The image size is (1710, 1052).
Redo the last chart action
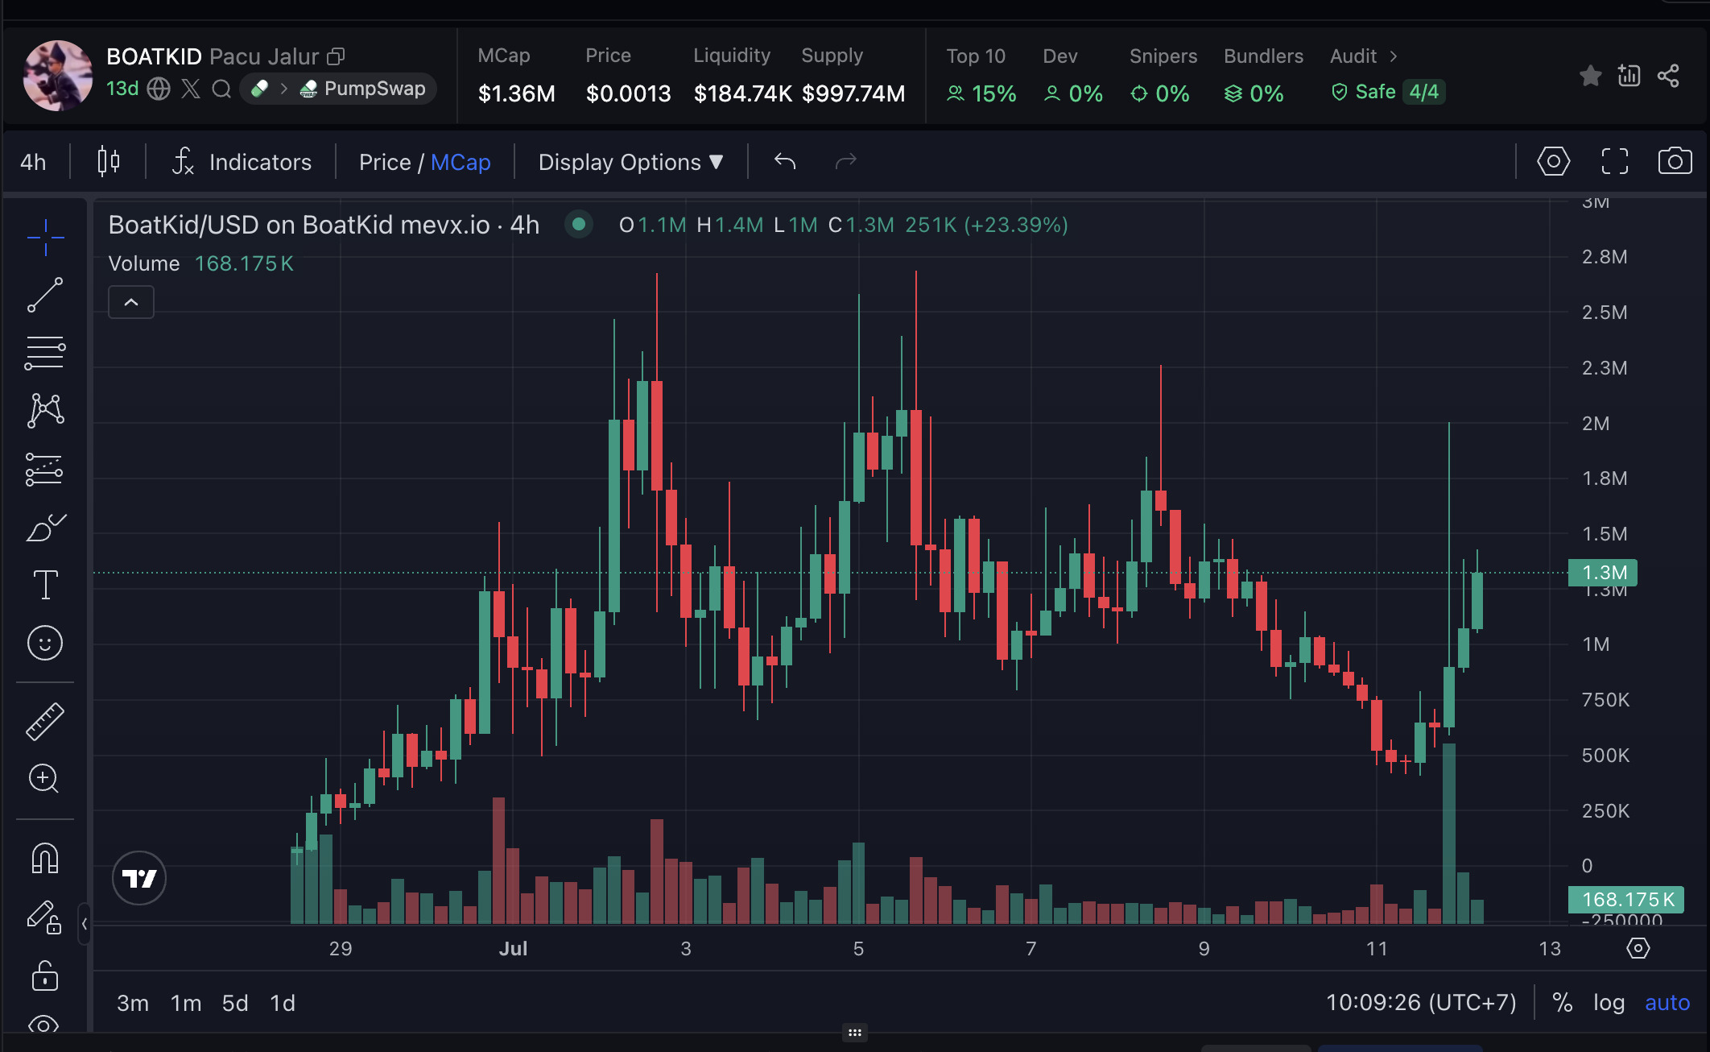[x=846, y=162]
